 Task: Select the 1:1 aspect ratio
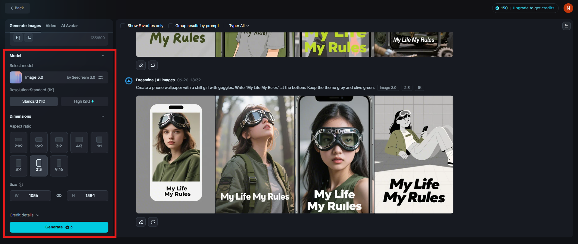tap(99, 143)
